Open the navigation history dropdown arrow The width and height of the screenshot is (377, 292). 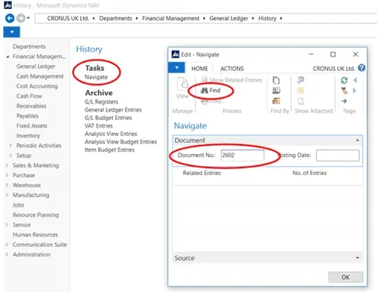point(28,18)
